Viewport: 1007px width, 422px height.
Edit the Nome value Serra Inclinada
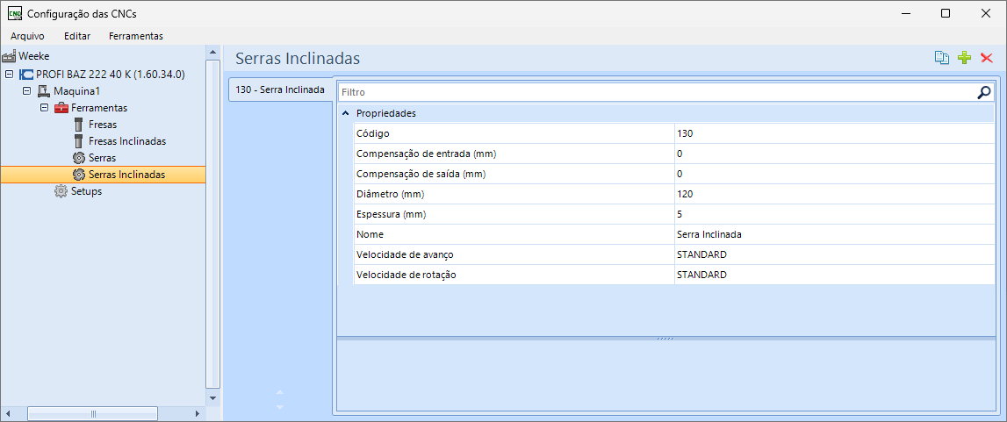click(834, 235)
